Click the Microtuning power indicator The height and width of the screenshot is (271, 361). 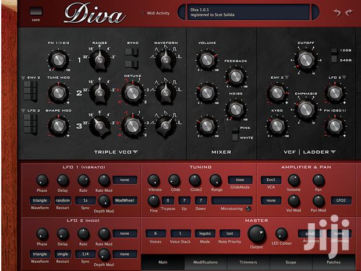(249, 209)
